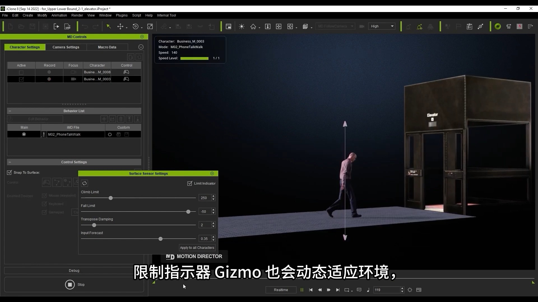
Task: Click the Move object tool icon
Action: click(x=120, y=27)
